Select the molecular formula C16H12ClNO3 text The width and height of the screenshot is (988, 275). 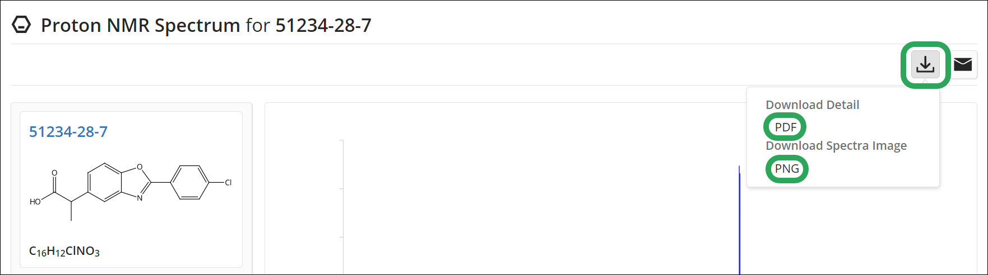(x=64, y=252)
